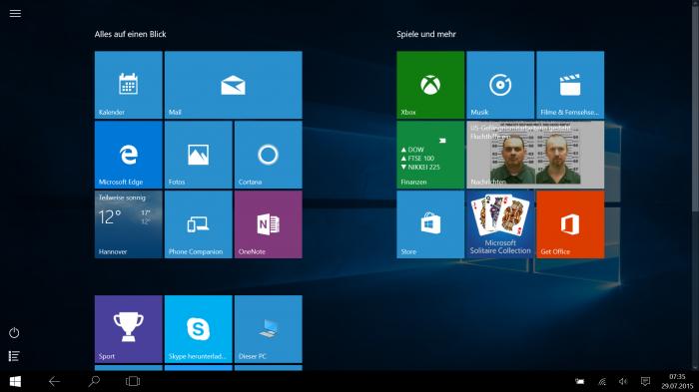Screen dimensions: 699x392
Task: Open taskbar search magnifier
Action: pos(94,381)
